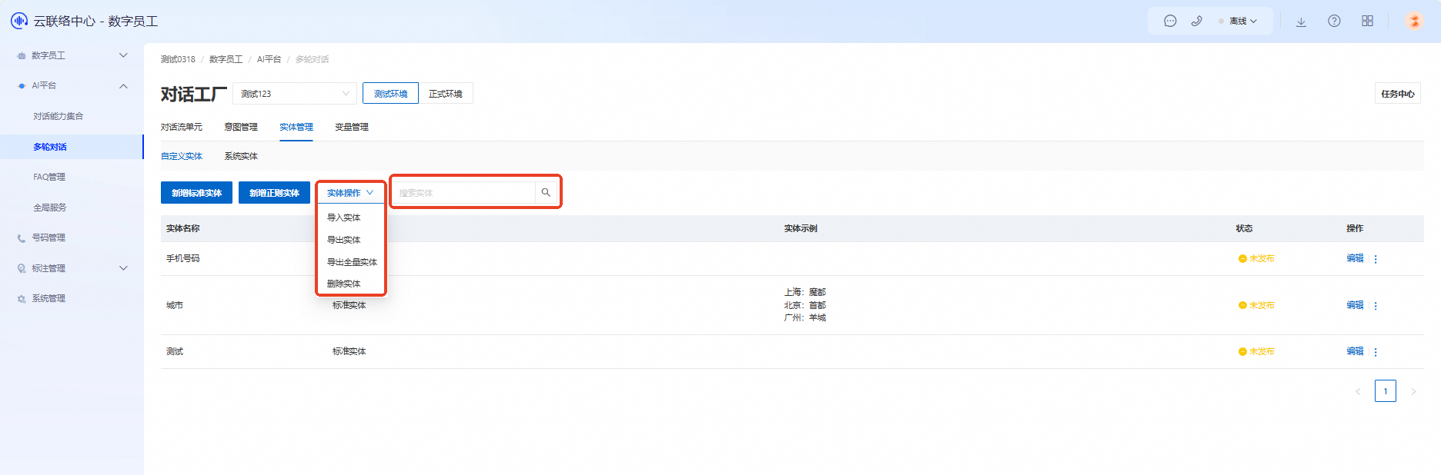This screenshot has width=1441, height=475.
Task: Click the 系统管理 gear icon in sidebar
Action: [x=22, y=299]
